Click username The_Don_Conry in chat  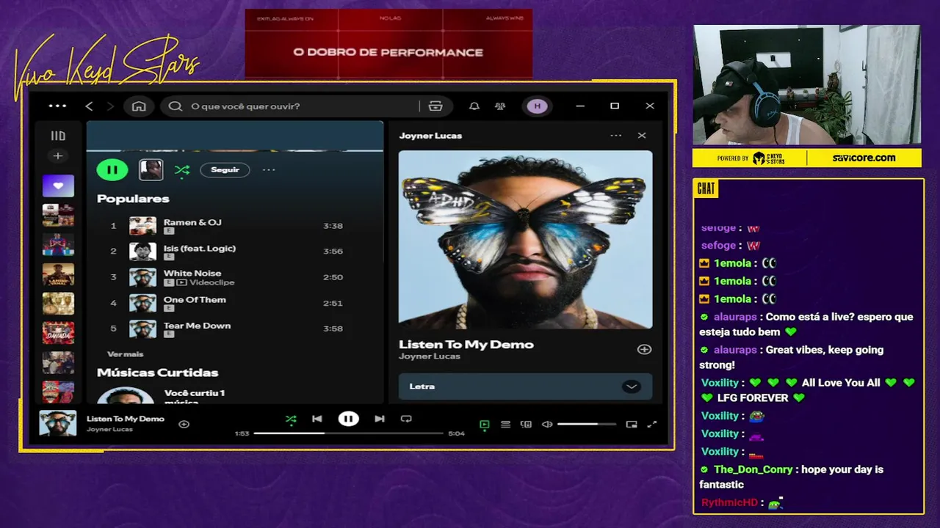(x=753, y=469)
